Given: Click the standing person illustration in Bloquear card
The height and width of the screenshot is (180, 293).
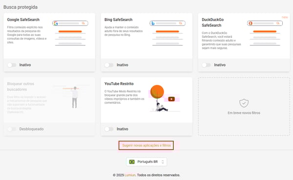Looking at the screenshot, I should (75, 97).
